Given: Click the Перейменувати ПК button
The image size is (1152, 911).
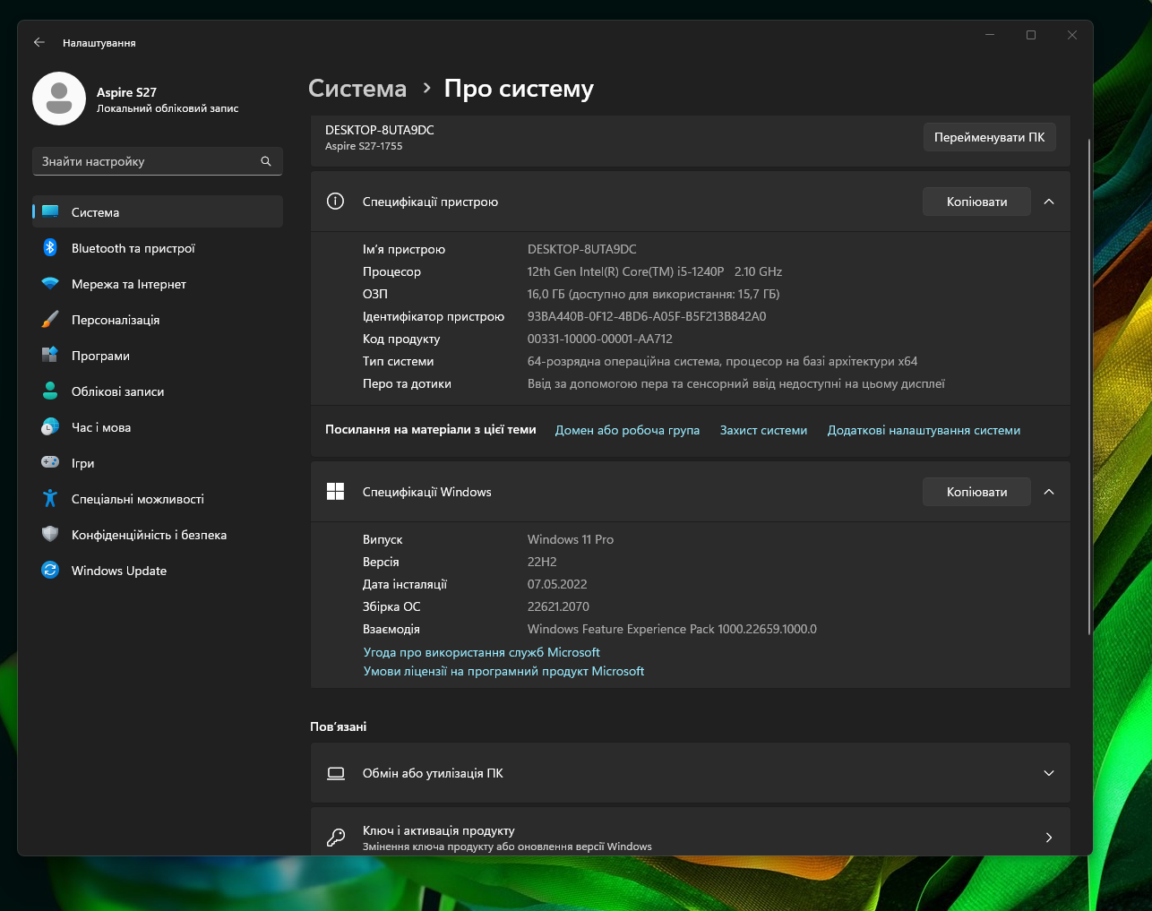Looking at the screenshot, I should (989, 137).
